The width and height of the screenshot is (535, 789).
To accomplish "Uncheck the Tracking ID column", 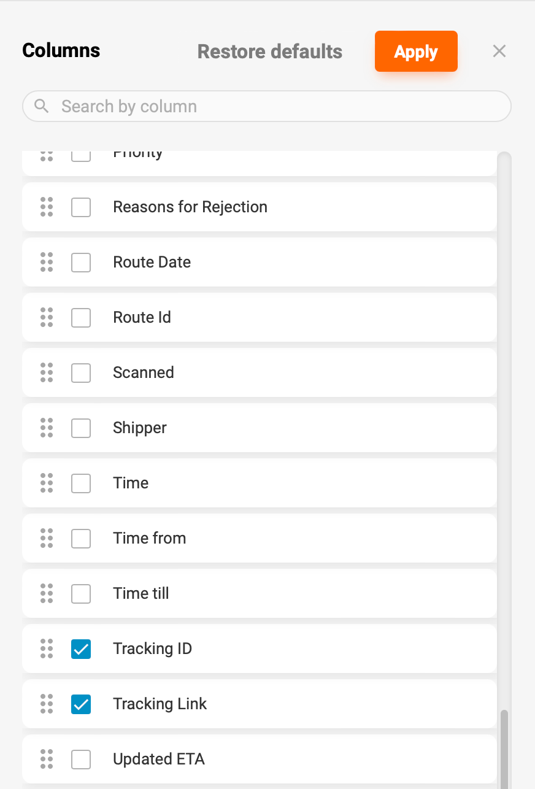I will pyautogui.click(x=81, y=649).
